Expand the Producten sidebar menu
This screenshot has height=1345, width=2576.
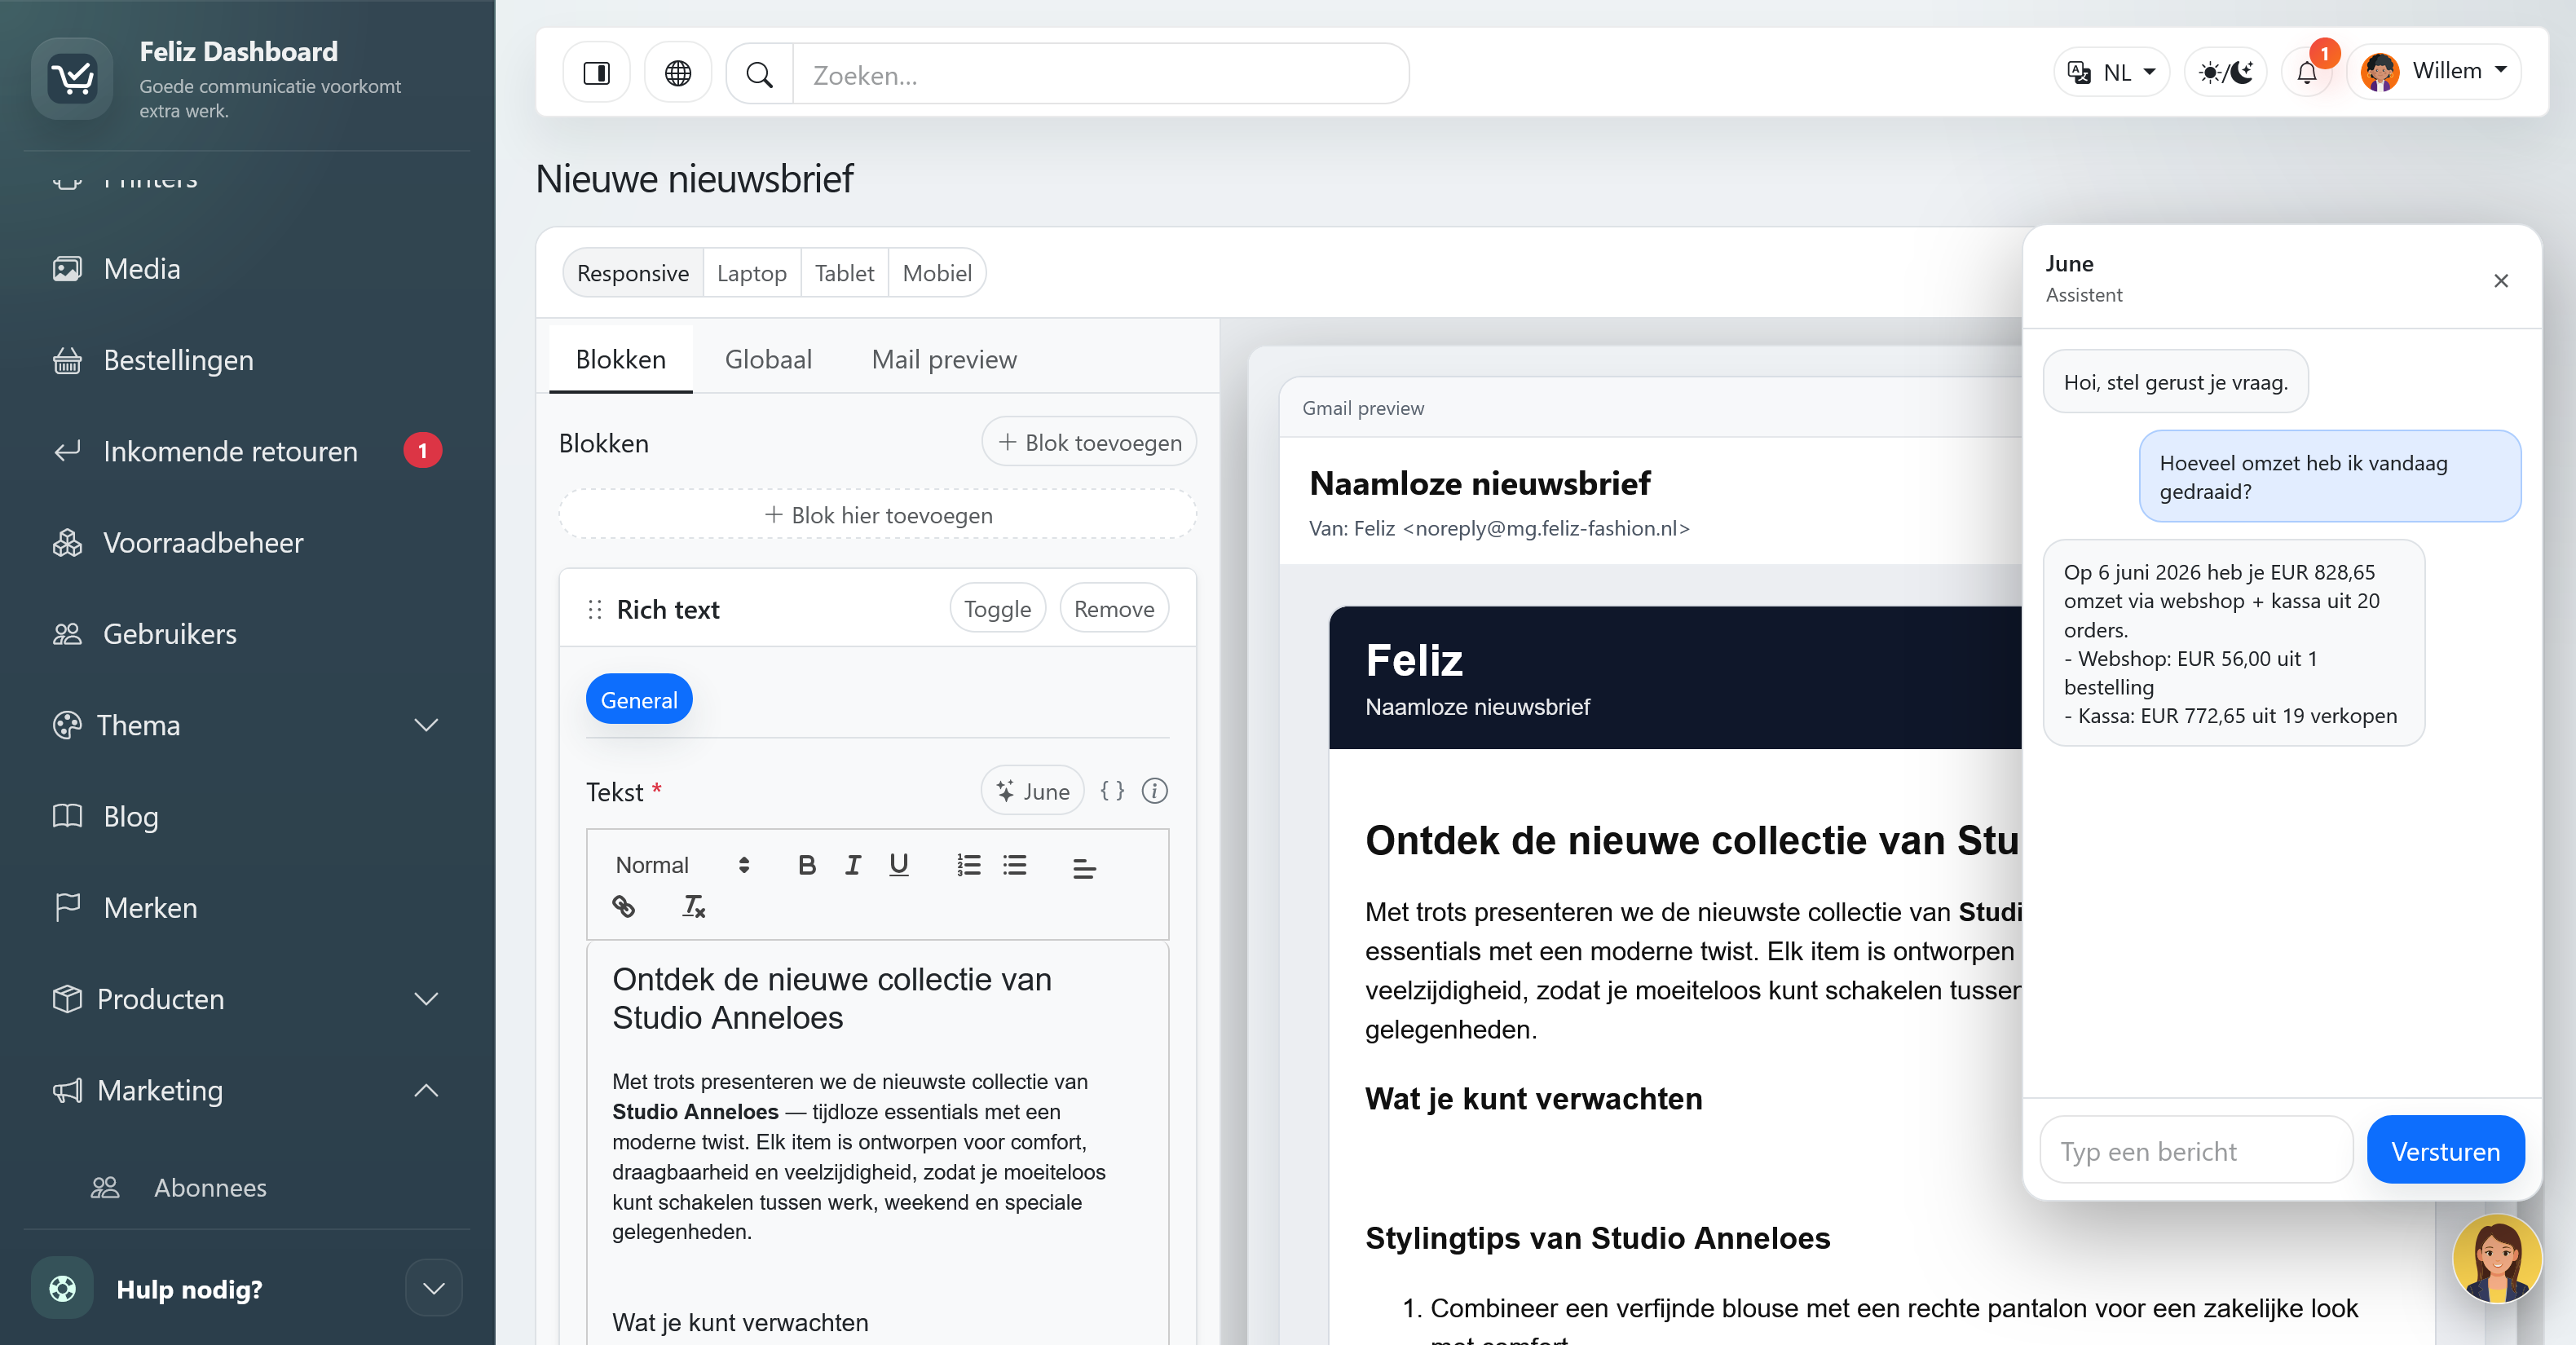pyautogui.click(x=246, y=999)
